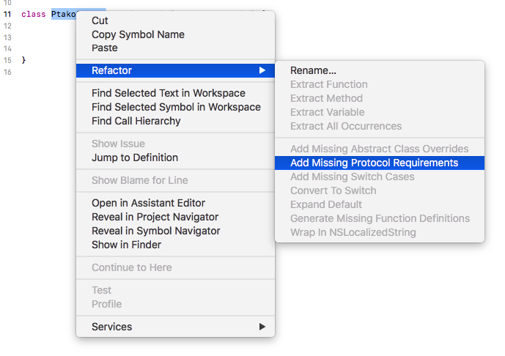Choose Rename… in Refactor submenu
Viewport: 505px width, 356px height.
point(313,70)
